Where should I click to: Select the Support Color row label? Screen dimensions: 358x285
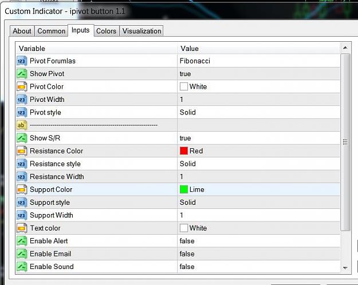[51, 189]
